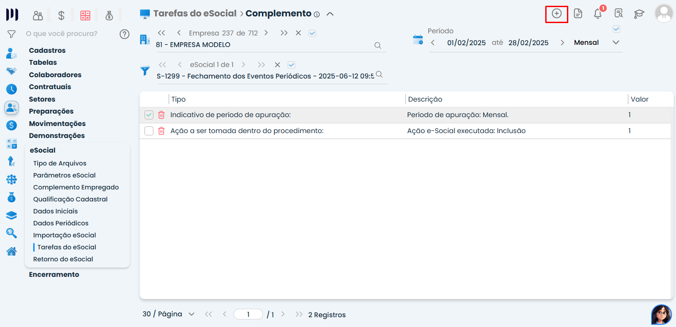The height and width of the screenshot is (327, 676).
Task: Select the magnifying glass sidebar icon
Action: pyautogui.click(x=12, y=233)
